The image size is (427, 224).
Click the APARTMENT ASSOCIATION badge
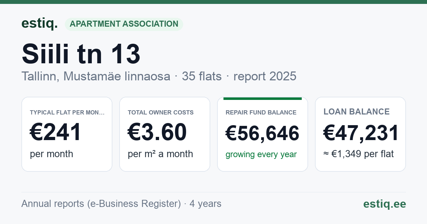[x=124, y=24]
